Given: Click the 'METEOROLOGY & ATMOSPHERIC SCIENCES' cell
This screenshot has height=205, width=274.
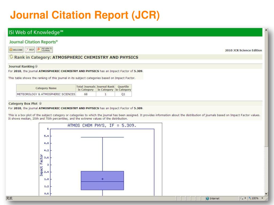Looking at the screenshot, I should point(46,94).
